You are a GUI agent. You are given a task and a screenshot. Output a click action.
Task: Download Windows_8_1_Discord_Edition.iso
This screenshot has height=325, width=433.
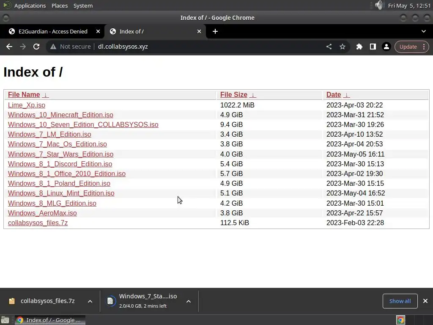(60, 164)
